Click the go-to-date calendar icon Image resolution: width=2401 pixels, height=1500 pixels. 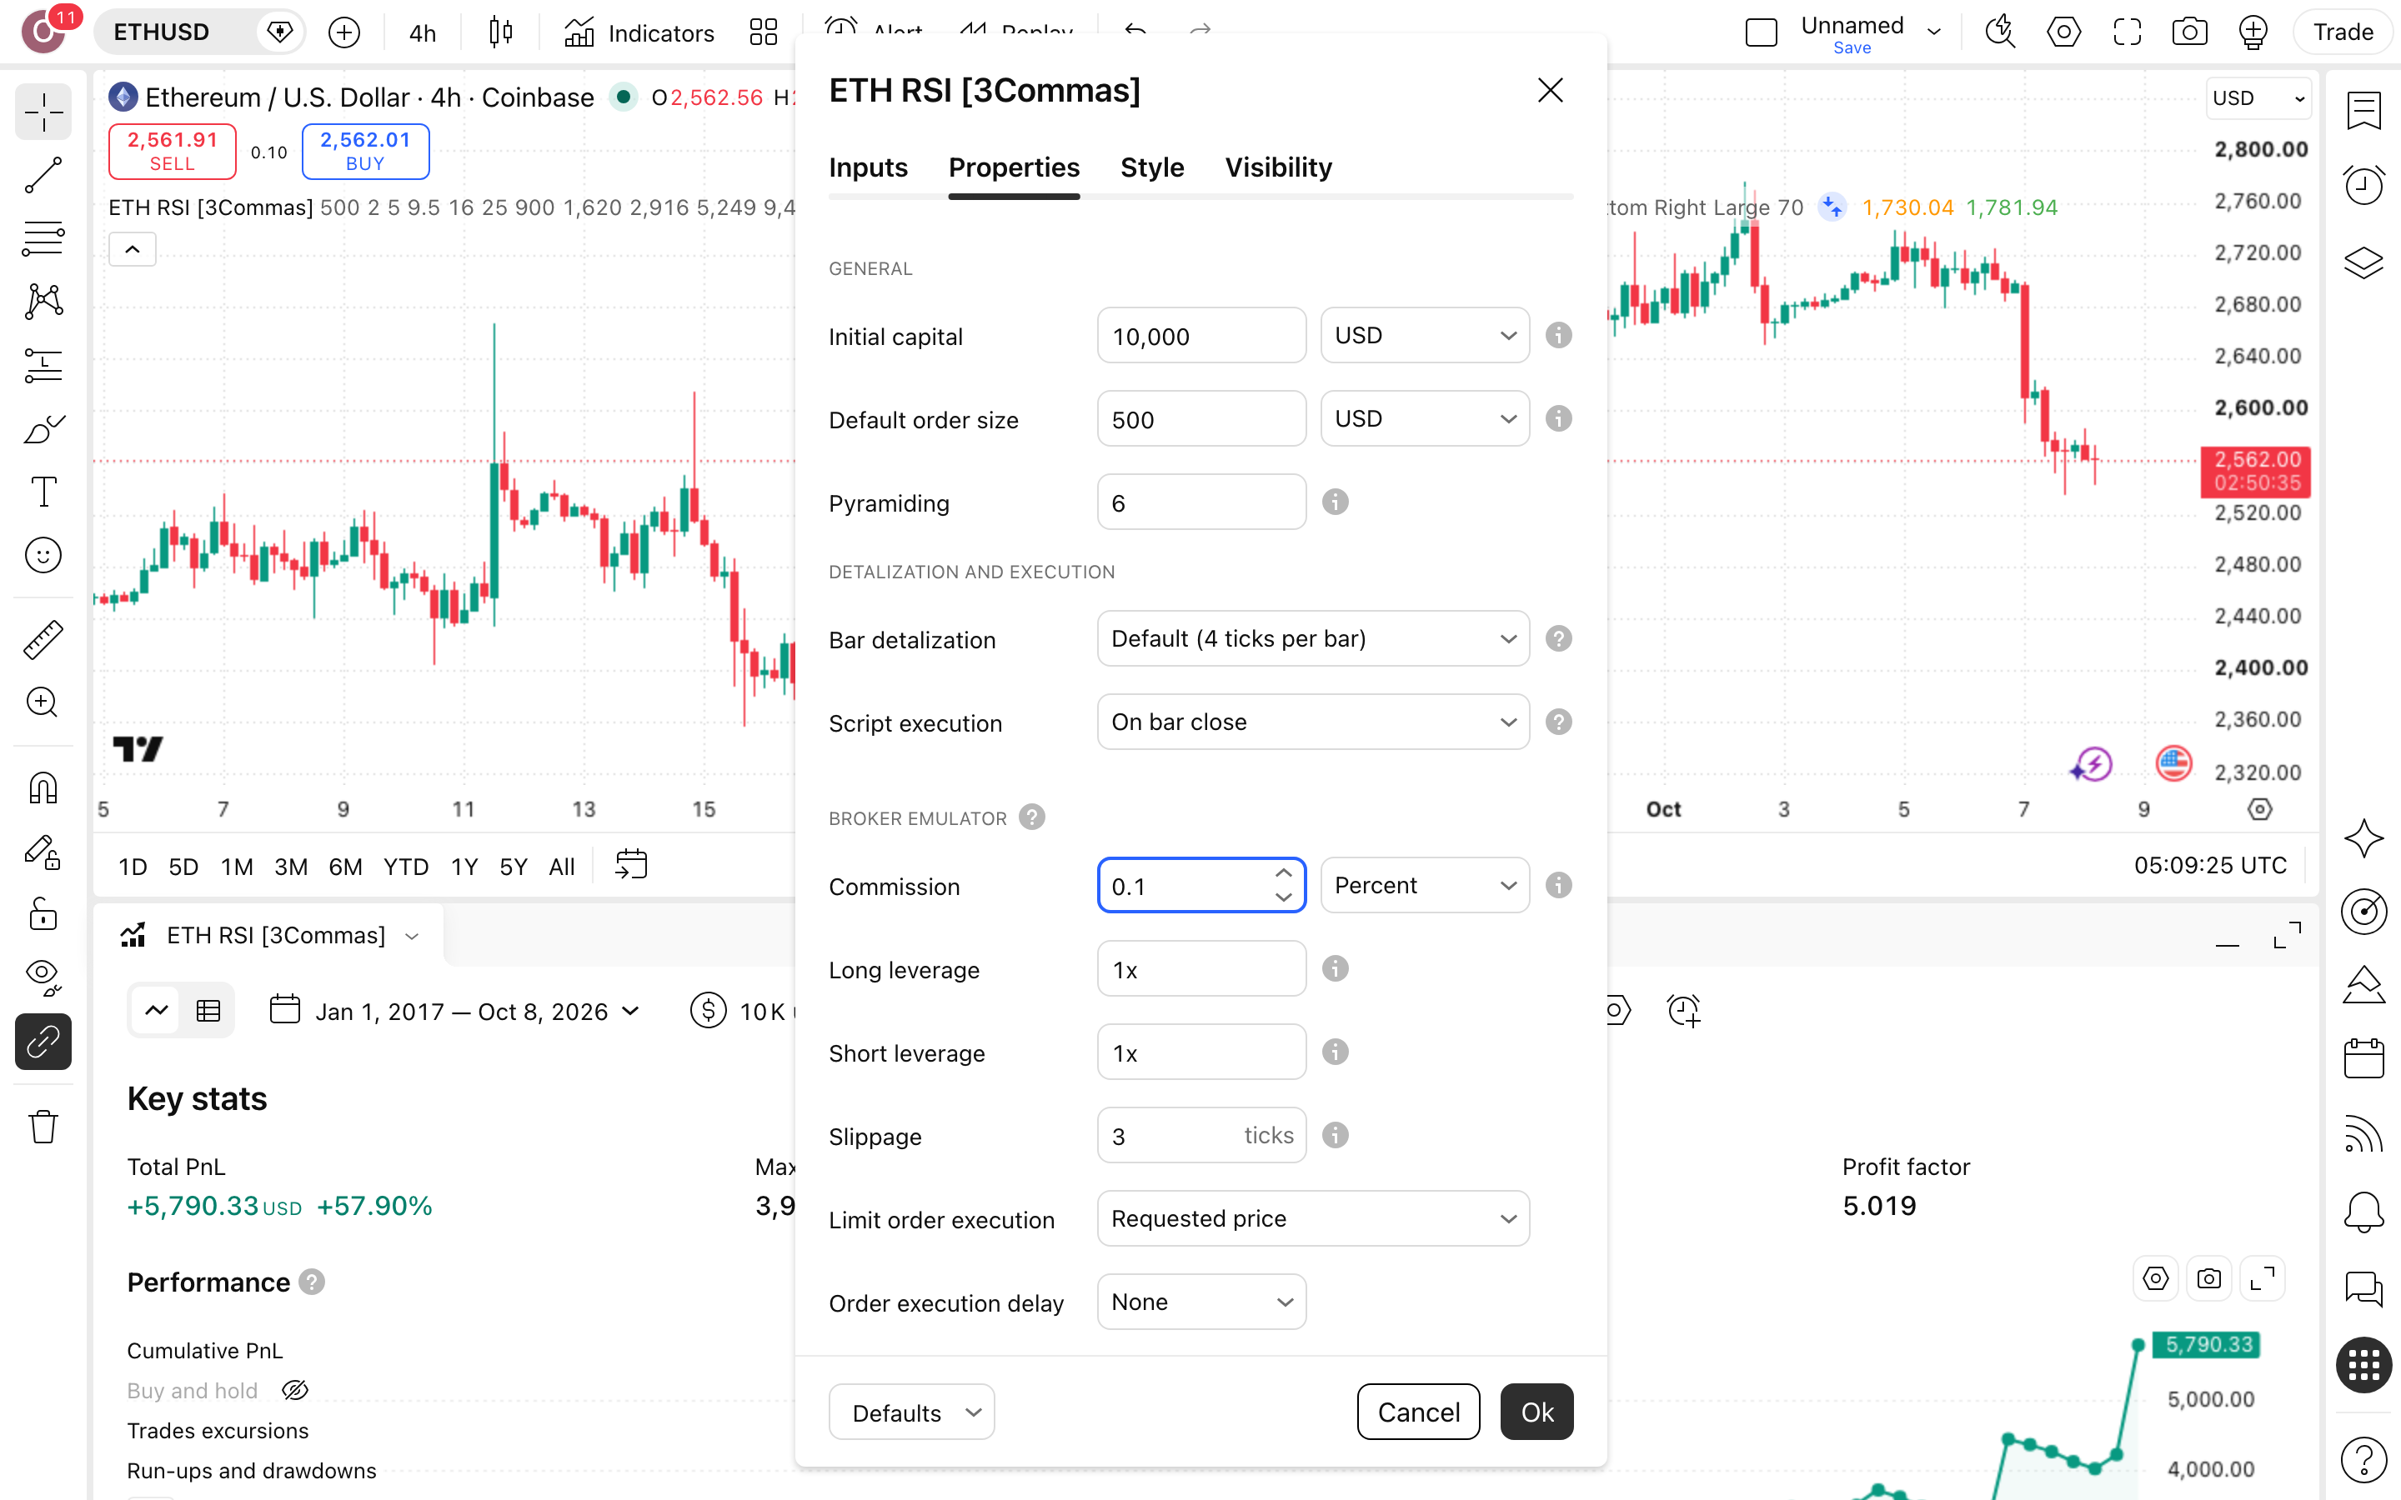(631, 865)
